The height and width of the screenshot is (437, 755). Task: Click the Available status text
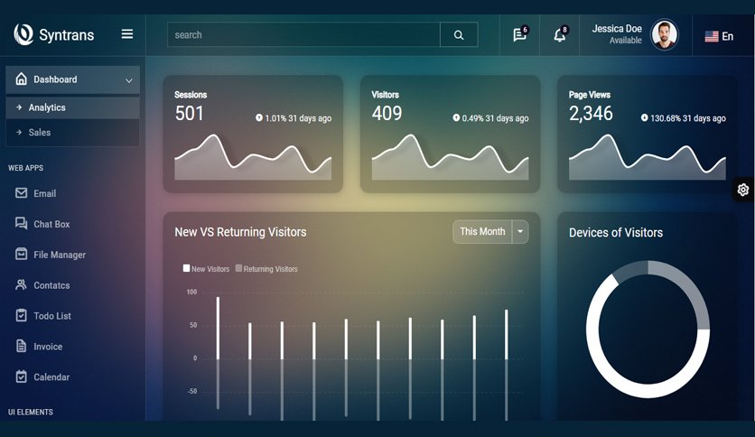(x=626, y=41)
